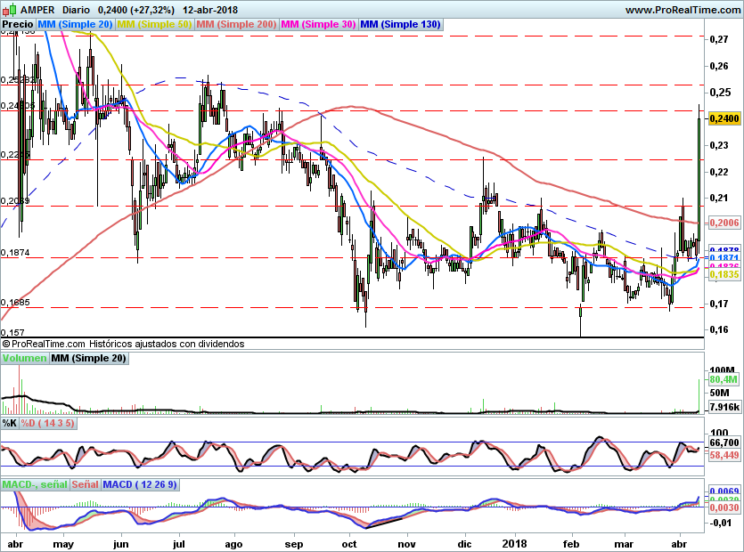
Task: Open MM (Simple 50) average label
Action: click(154, 24)
